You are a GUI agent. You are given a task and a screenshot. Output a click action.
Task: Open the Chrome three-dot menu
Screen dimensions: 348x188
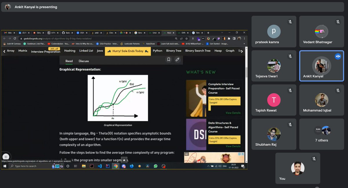click(x=245, y=38)
